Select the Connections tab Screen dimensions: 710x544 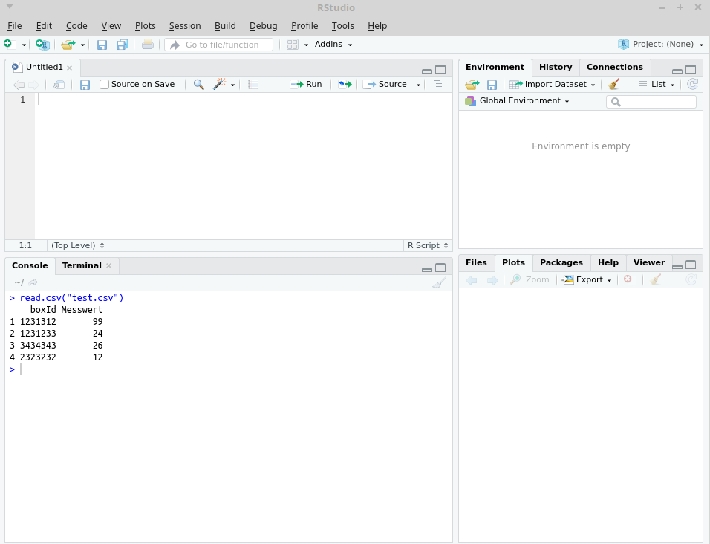pyautogui.click(x=614, y=67)
